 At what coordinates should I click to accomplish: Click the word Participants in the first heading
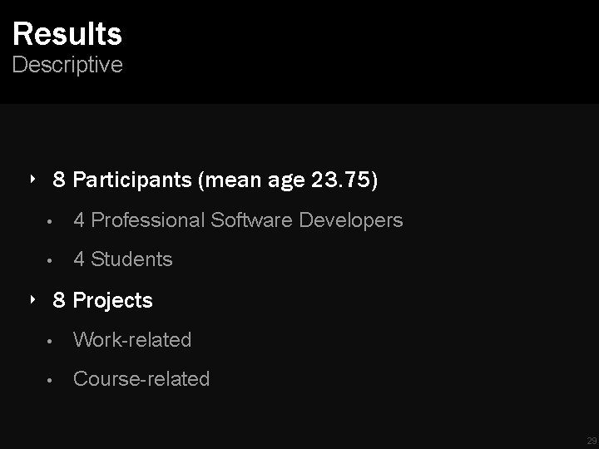click(x=131, y=180)
